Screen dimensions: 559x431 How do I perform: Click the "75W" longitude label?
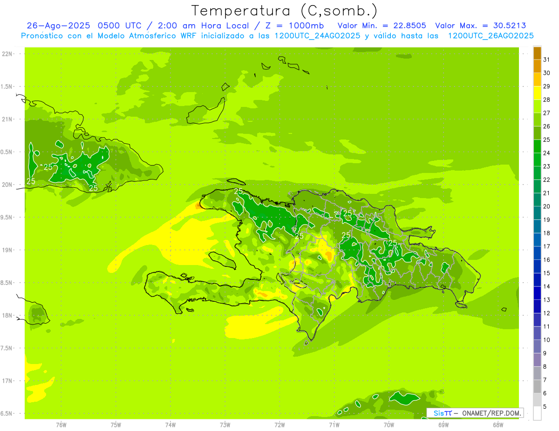tap(116, 425)
